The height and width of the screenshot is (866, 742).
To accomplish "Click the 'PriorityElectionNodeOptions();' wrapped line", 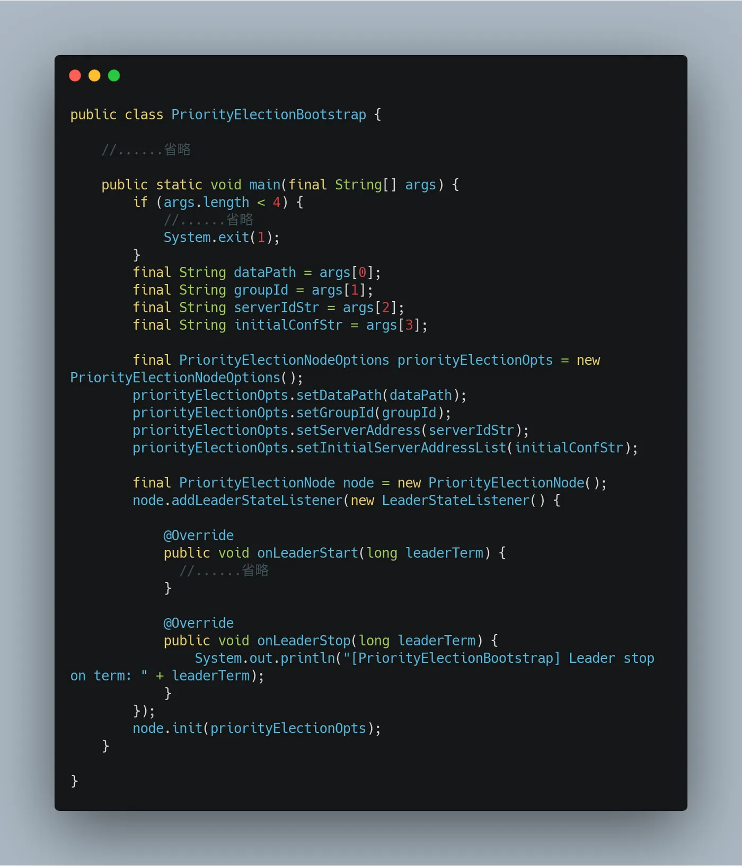I will tap(187, 378).
